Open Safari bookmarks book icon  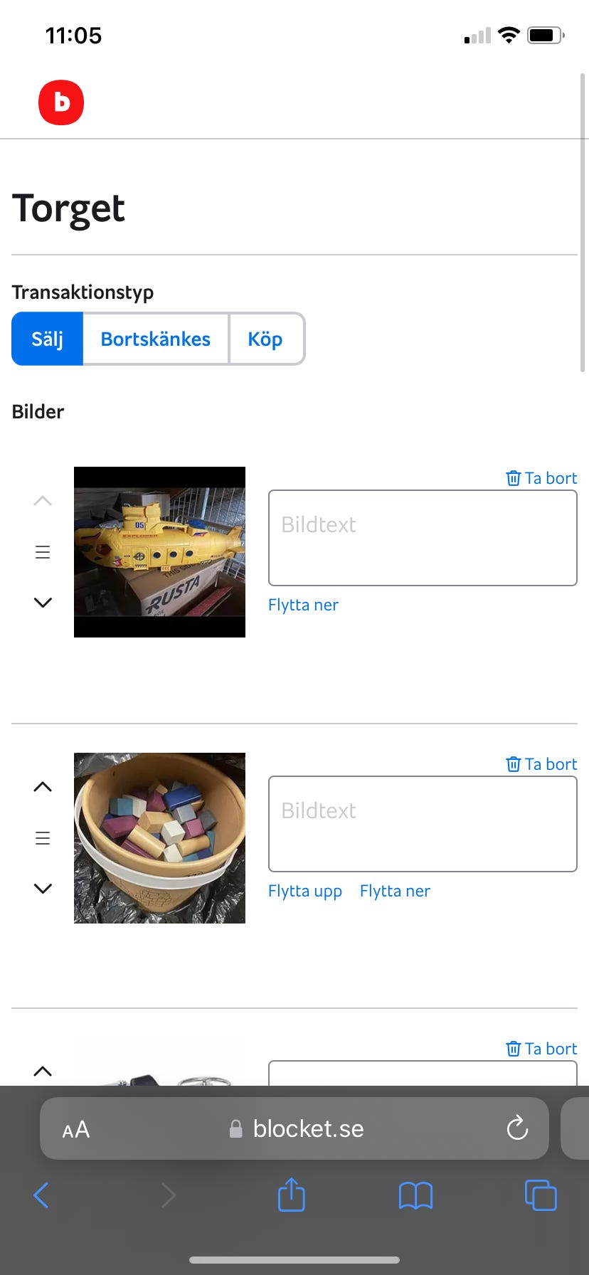(415, 1195)
